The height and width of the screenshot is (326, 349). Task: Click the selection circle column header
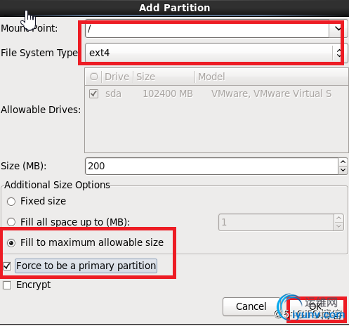tap(94, 77)
